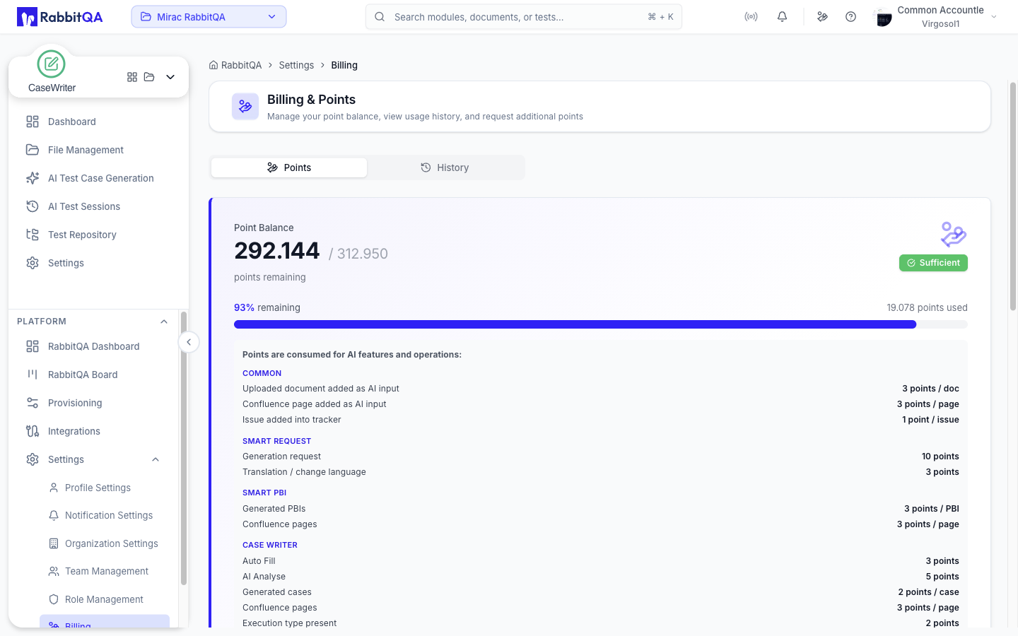Click RabbitQA home breadcrumb link
Viewport: 1018px width, 636px height.
coord(235,65)
